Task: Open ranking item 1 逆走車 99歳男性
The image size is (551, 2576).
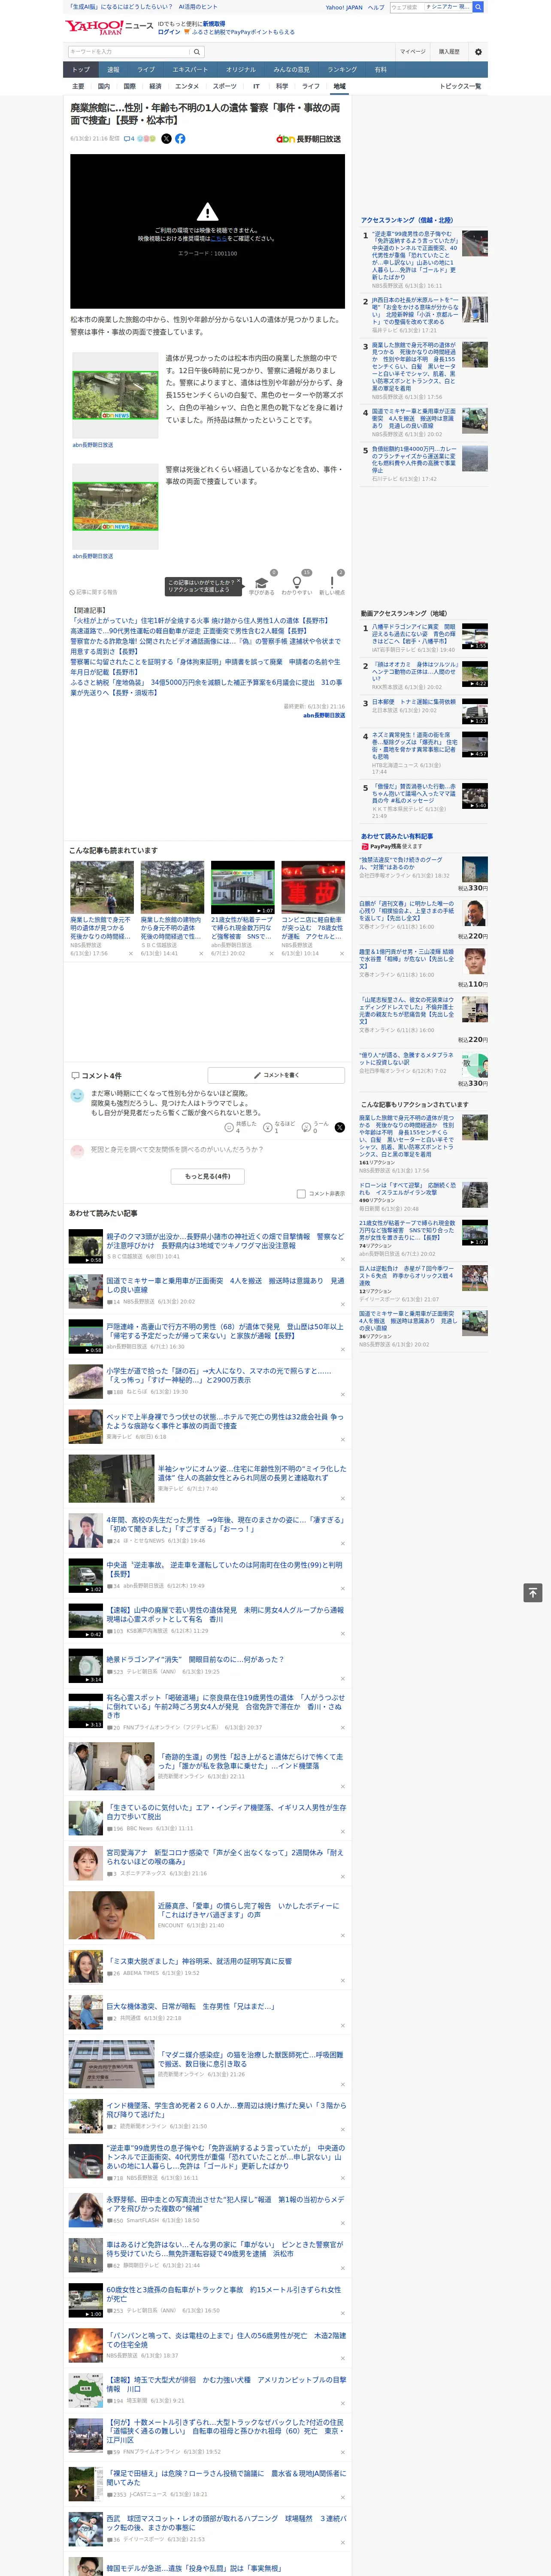Action: click(x=414, y=256)
